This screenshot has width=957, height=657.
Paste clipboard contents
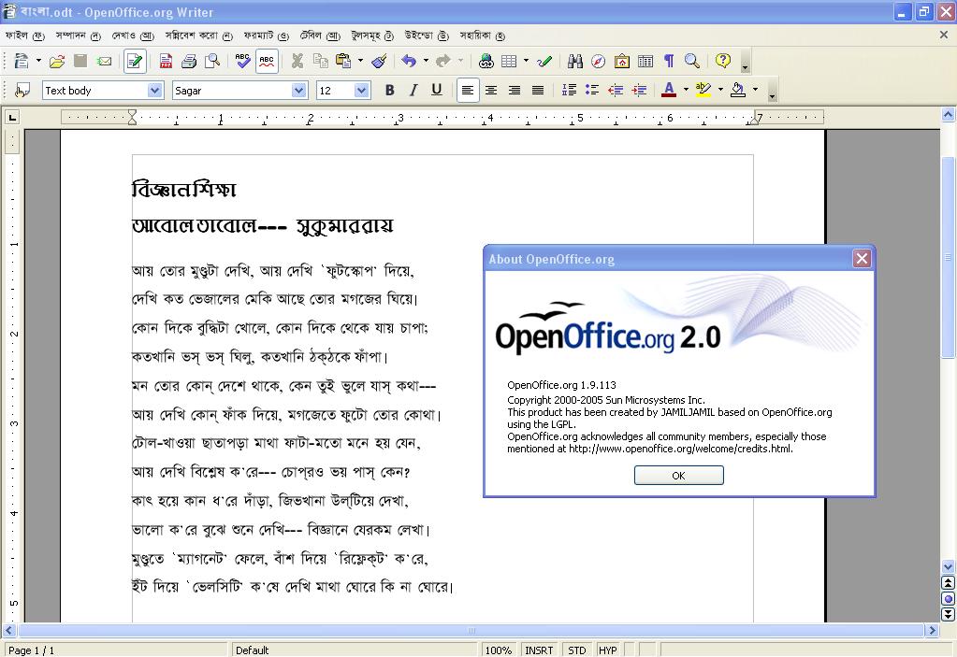(343, 61)
